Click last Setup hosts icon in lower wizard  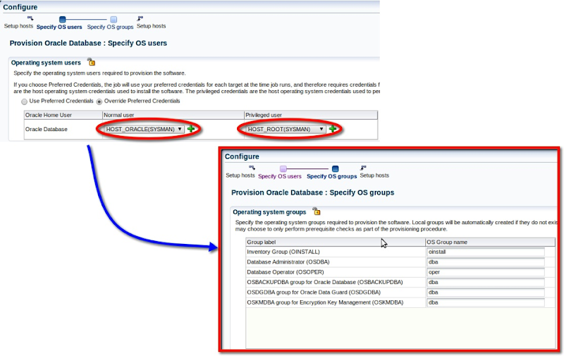[363, 168]
